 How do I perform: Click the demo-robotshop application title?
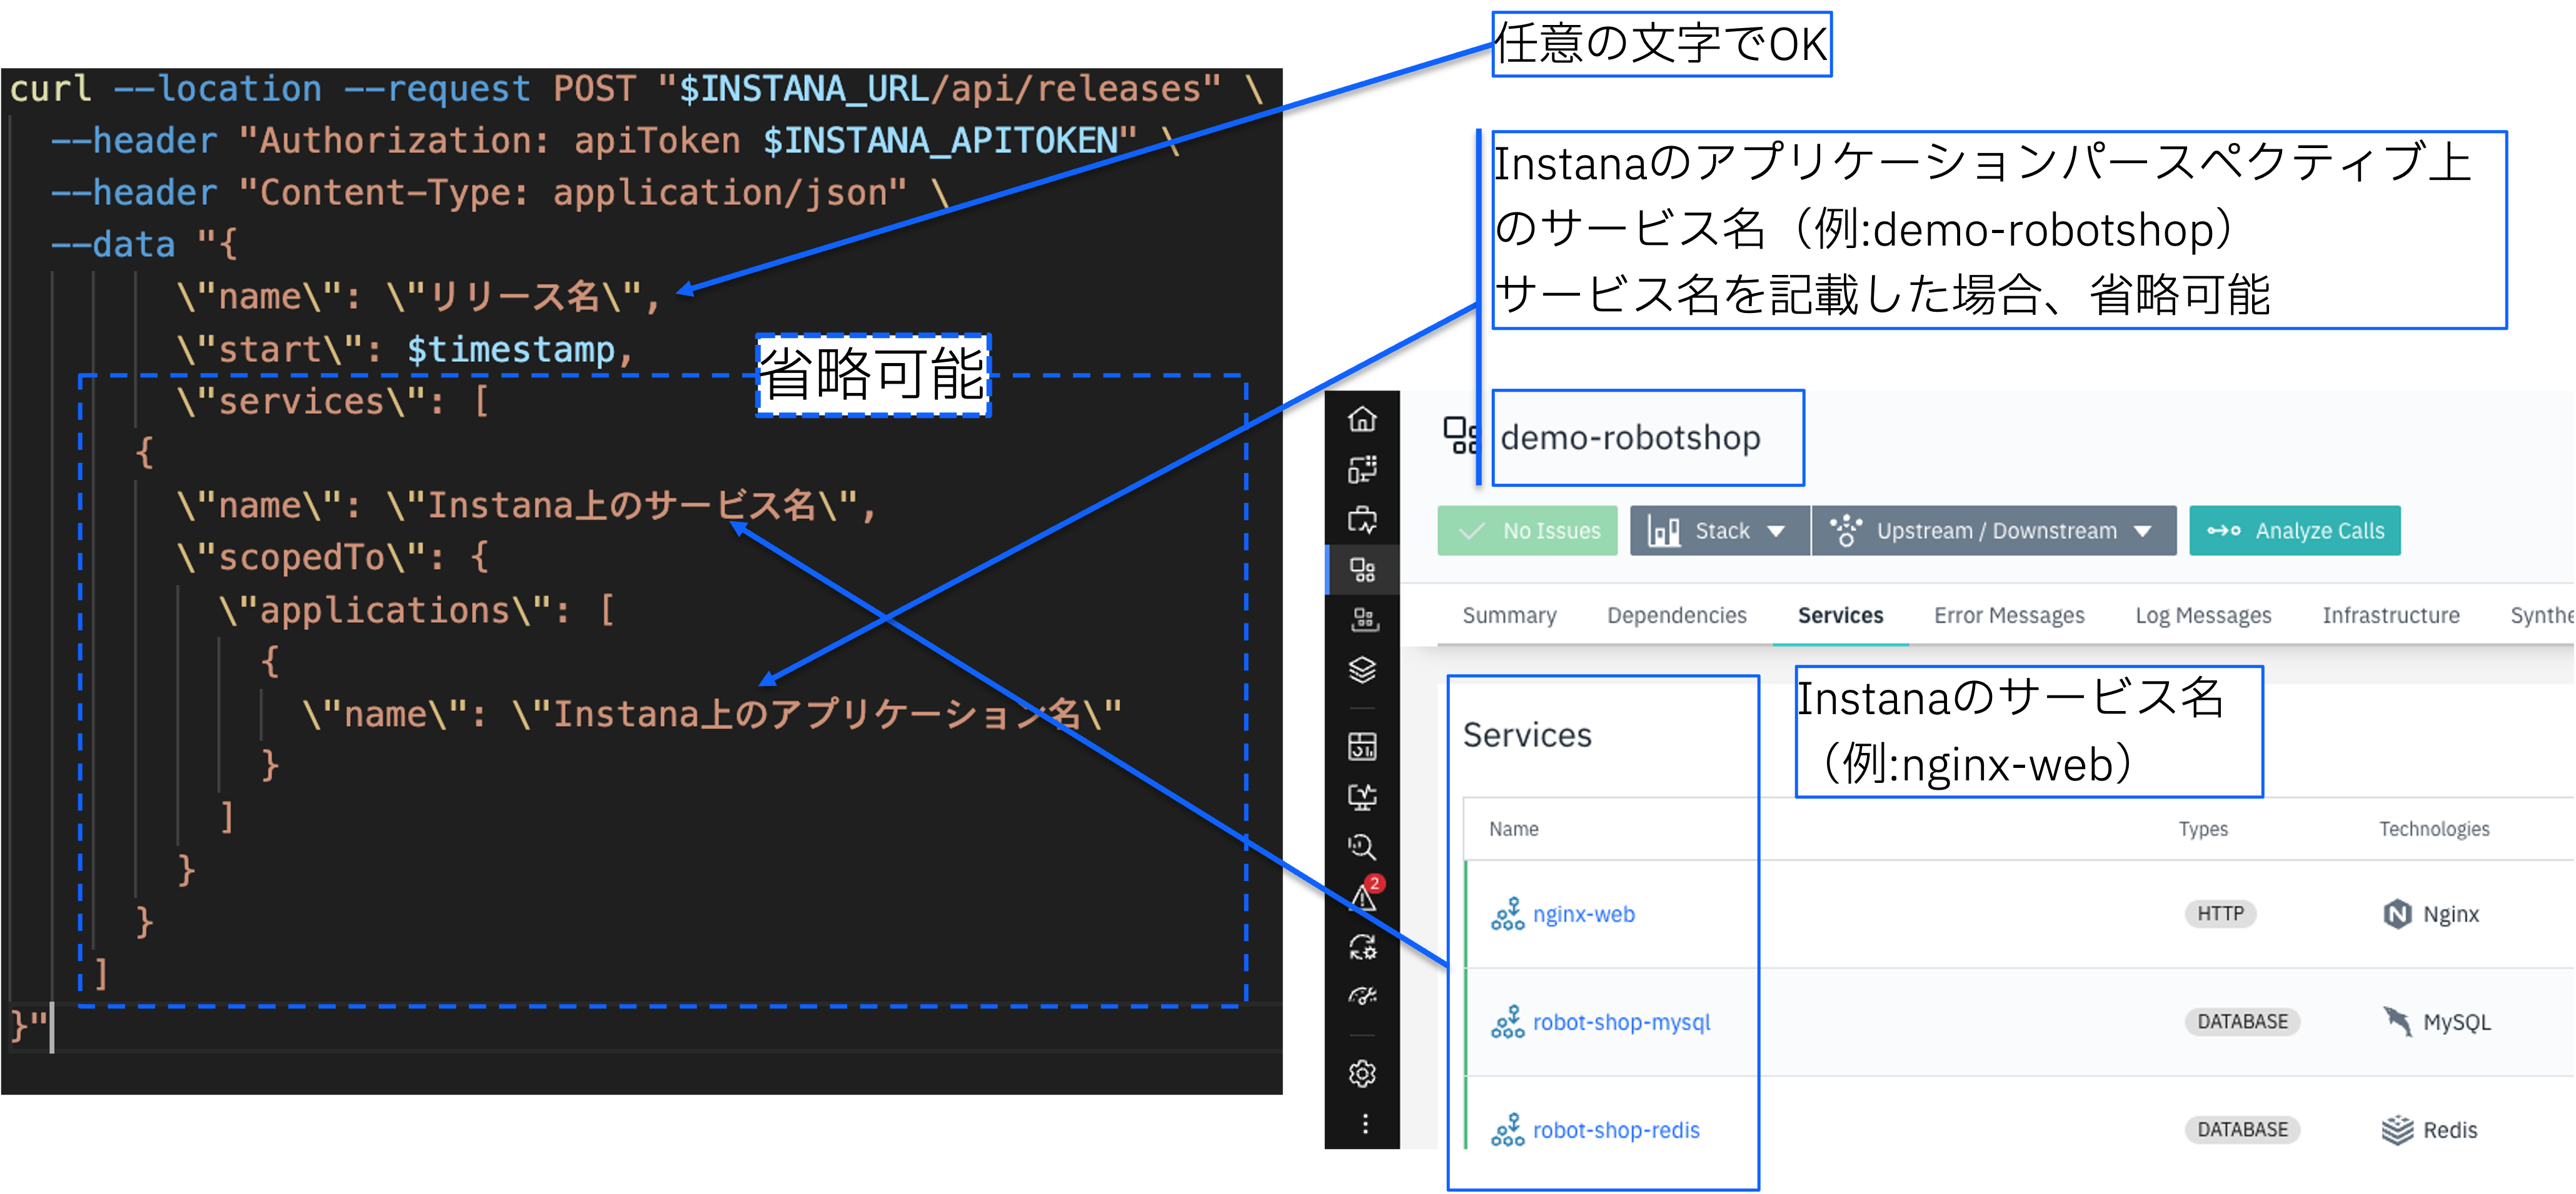coord(1630,437)
